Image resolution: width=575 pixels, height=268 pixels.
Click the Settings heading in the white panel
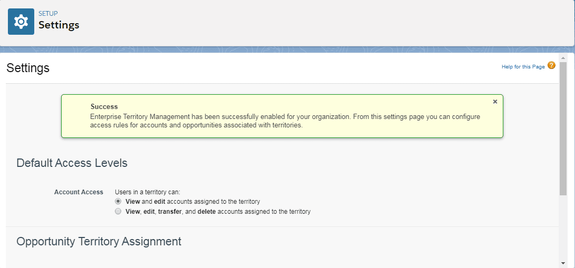pyautogui.click(x=28, y=68)
